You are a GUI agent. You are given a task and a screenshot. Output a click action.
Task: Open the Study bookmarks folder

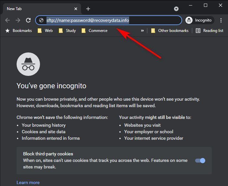point(67,31)
